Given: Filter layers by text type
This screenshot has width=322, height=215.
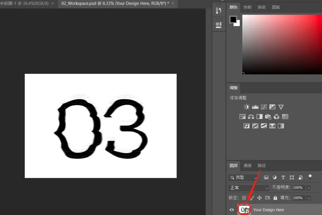Looking at the screenshot, I should tap(283, 178).
